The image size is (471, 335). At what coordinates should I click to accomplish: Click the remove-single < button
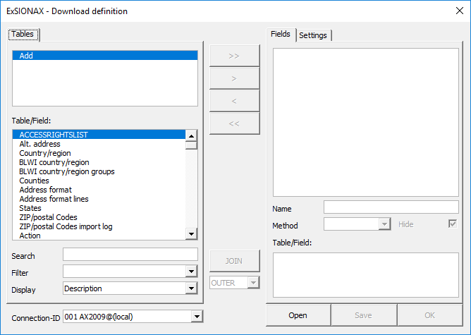click(x=234, y=101)
